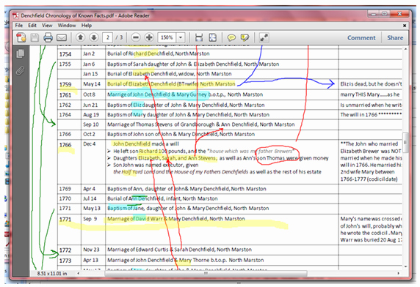Go to previous page arrow
This screenshot has height=287, width=420.
pos(80,37)
